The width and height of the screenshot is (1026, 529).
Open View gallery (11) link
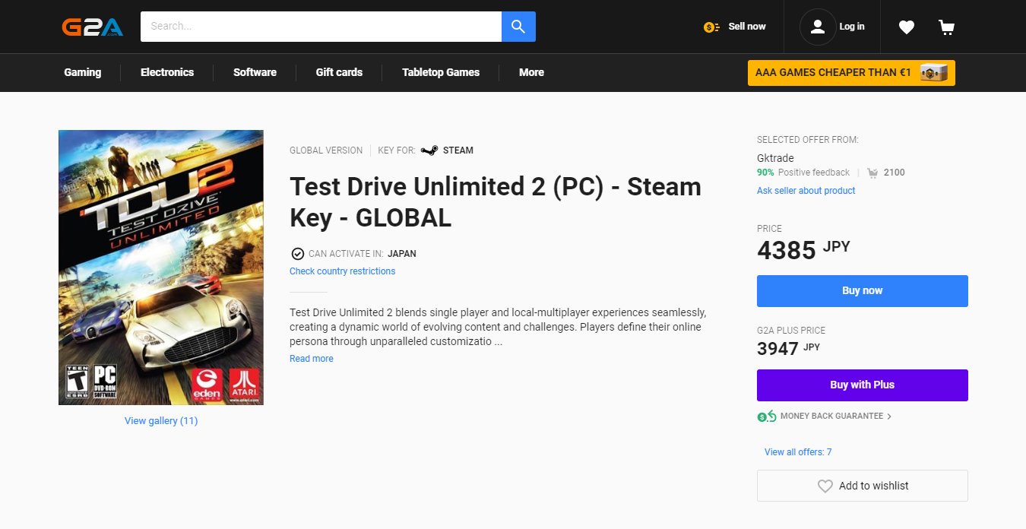(x=161, y=421)
